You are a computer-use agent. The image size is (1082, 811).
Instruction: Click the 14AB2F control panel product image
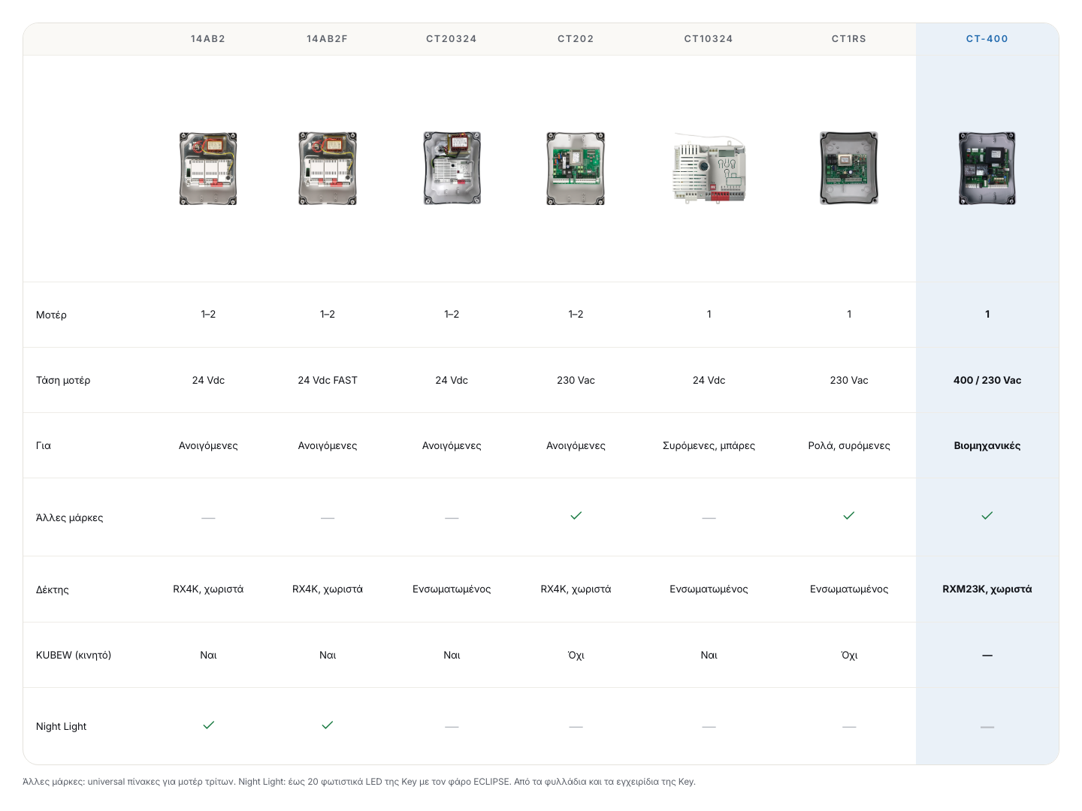(328, 168)
